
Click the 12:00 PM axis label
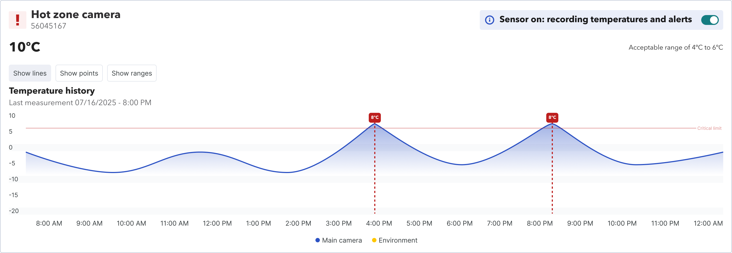click(x=217, y=223)
